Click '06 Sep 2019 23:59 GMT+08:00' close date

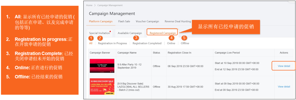click(x=185, y=66)
